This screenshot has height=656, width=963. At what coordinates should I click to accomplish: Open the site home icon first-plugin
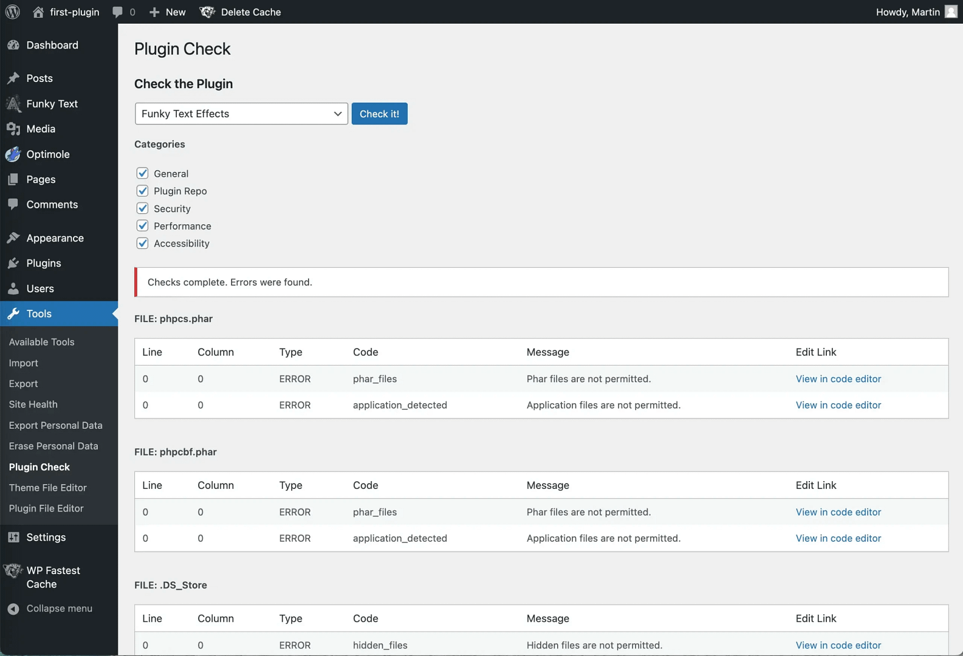pos(38,12)
